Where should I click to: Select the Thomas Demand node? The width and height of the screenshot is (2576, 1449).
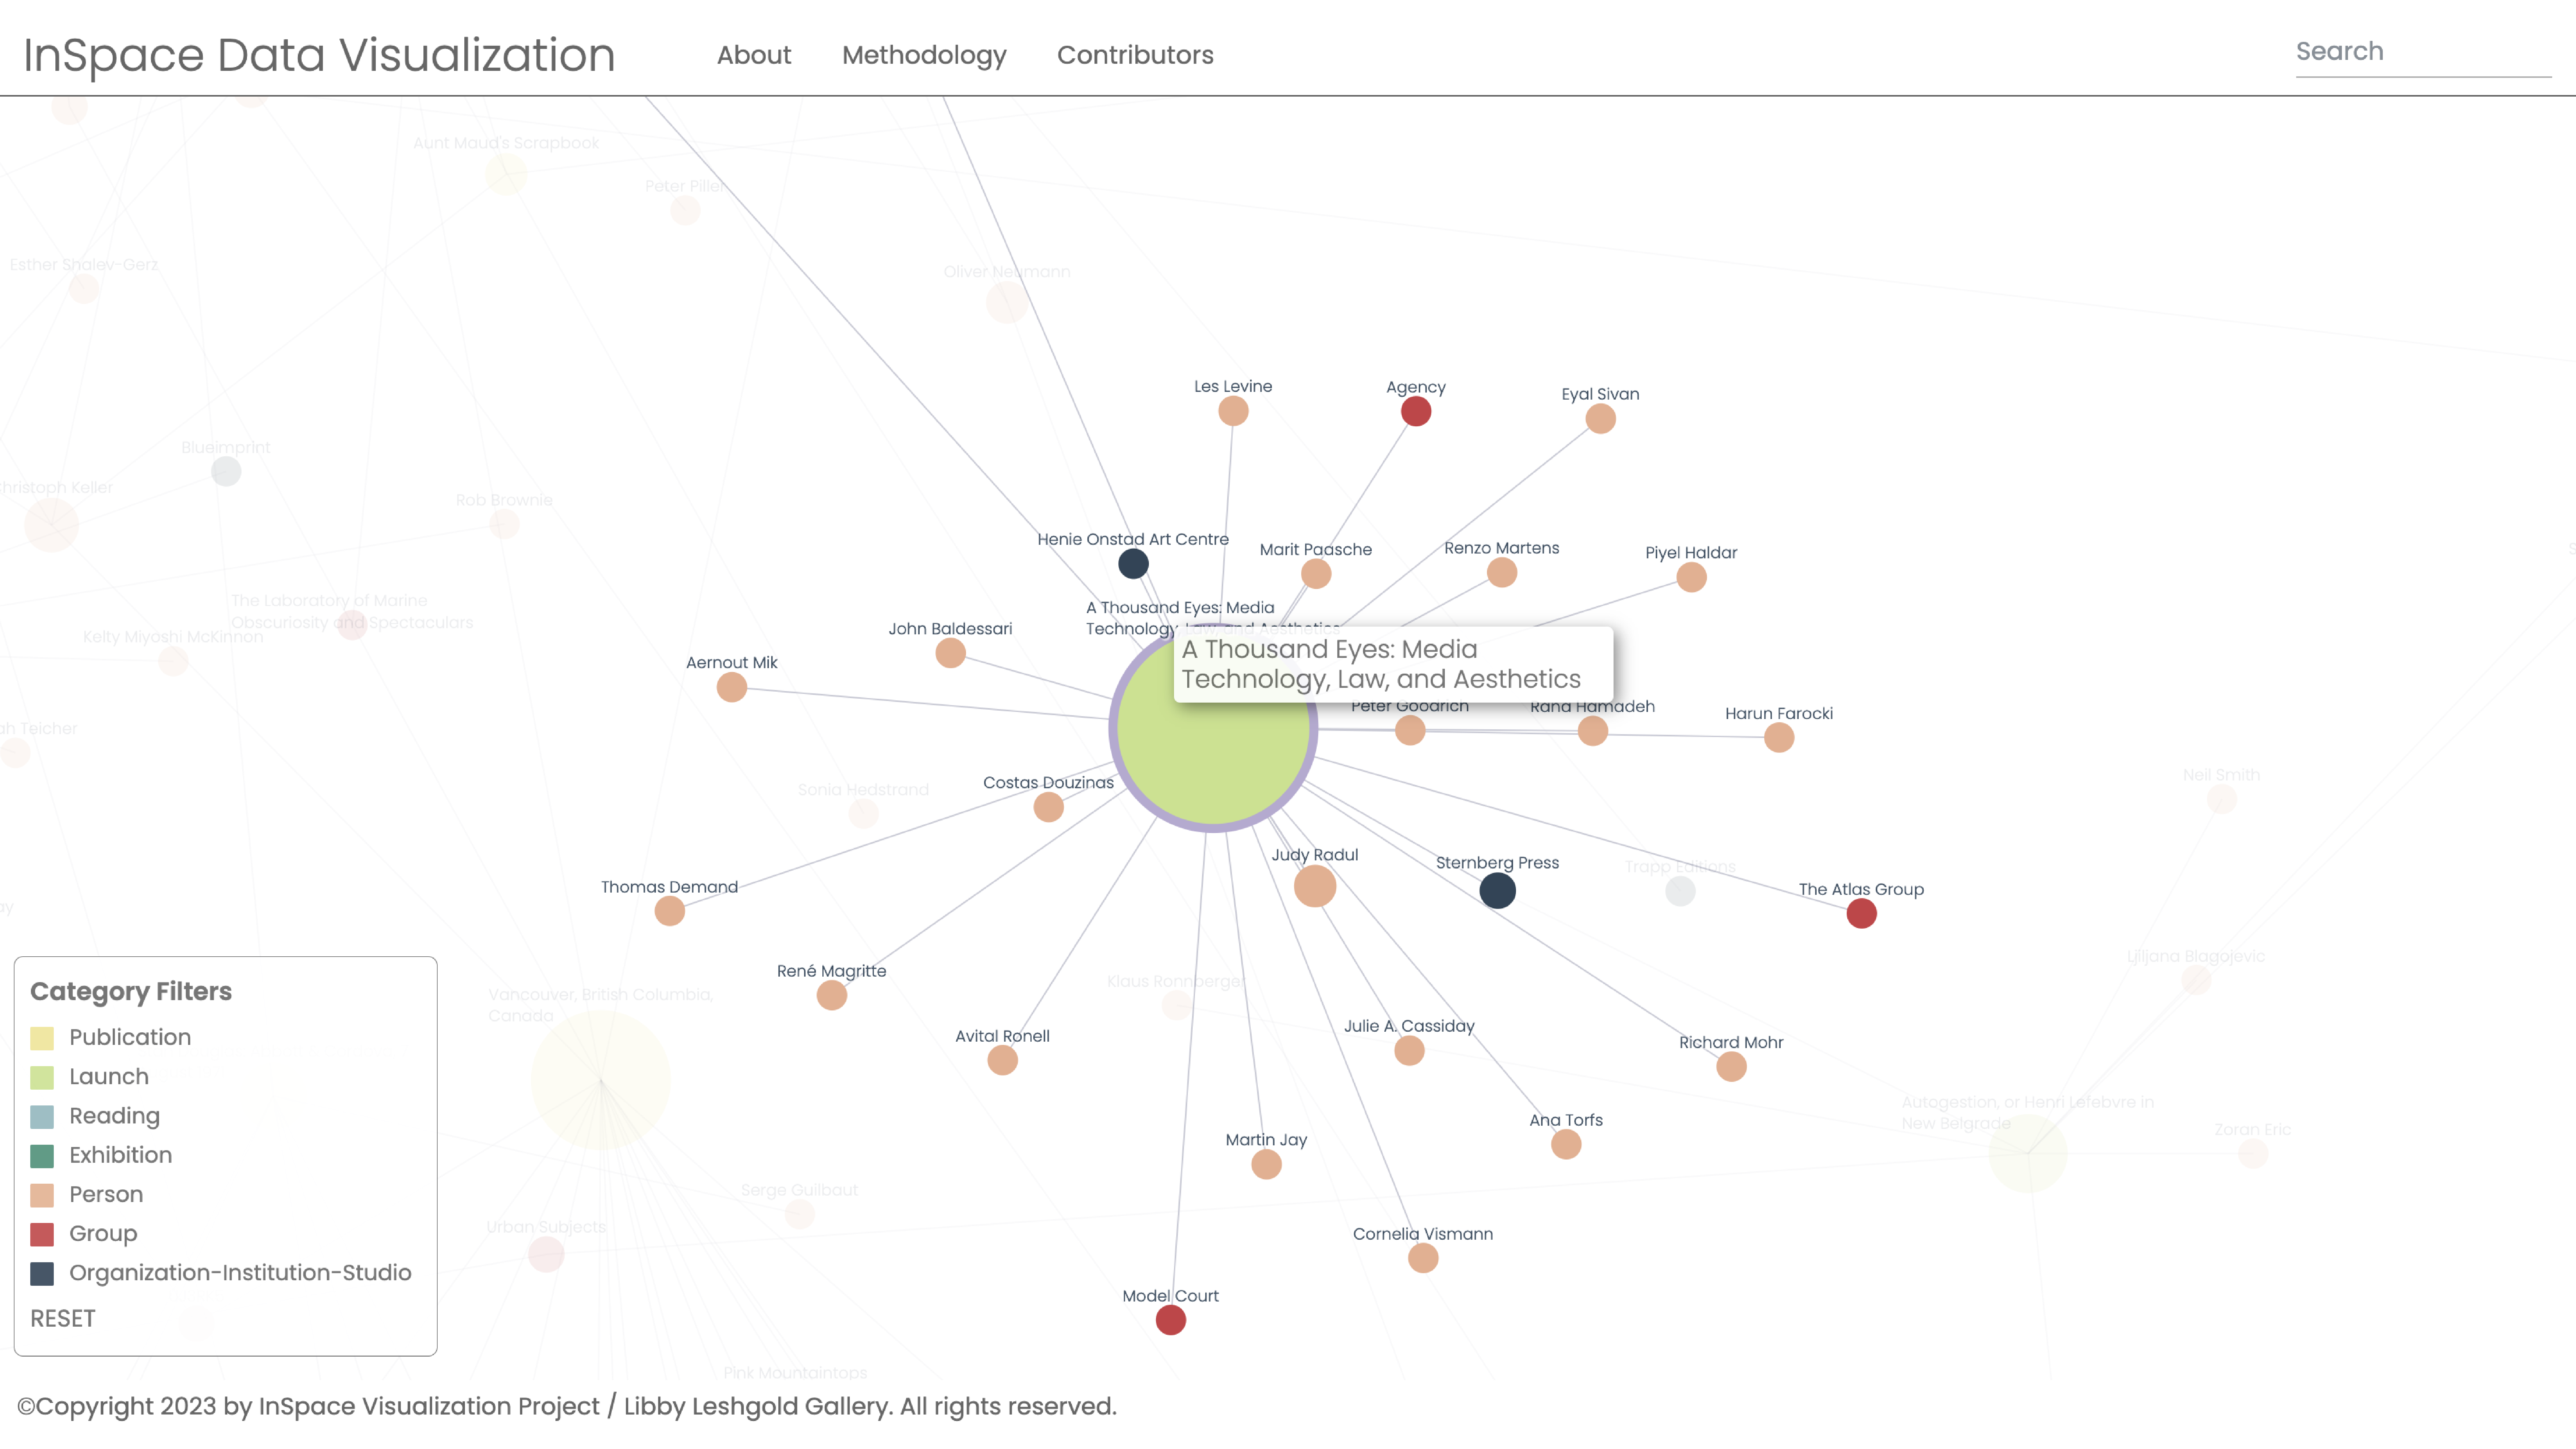coord(669,911)
